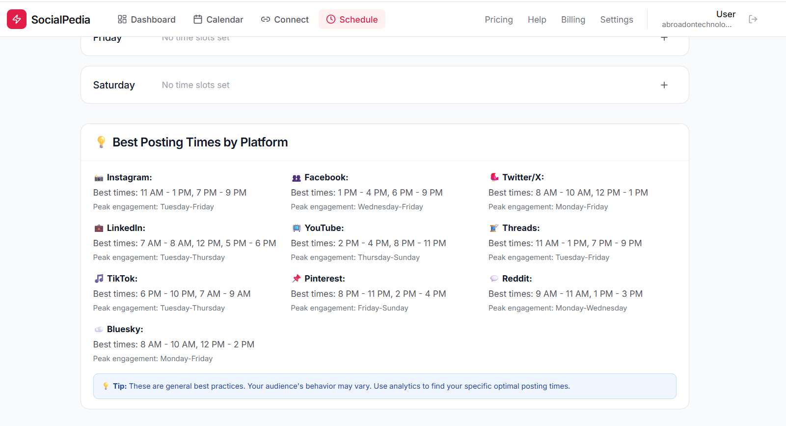Screen dimensions: 786x426
Task: Click the Reddit speech bubble icon
Action: pos(494,279)
